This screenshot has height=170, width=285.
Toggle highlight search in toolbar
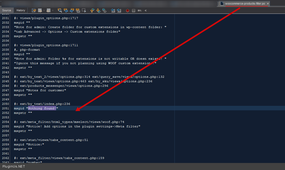(78, 11)
